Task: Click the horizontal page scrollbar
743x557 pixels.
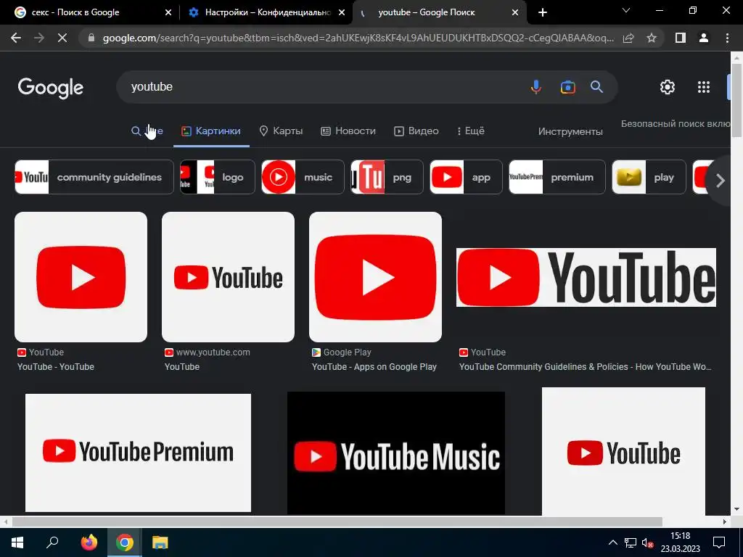Action: pos(337,521)
